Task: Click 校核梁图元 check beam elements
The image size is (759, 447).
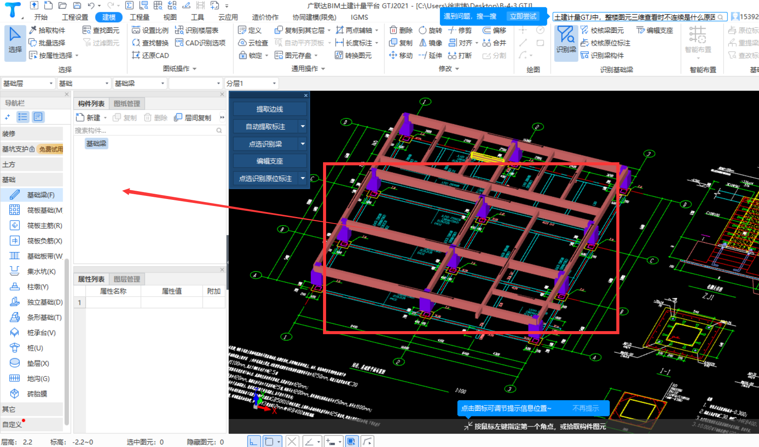Action: click(602, 30)
